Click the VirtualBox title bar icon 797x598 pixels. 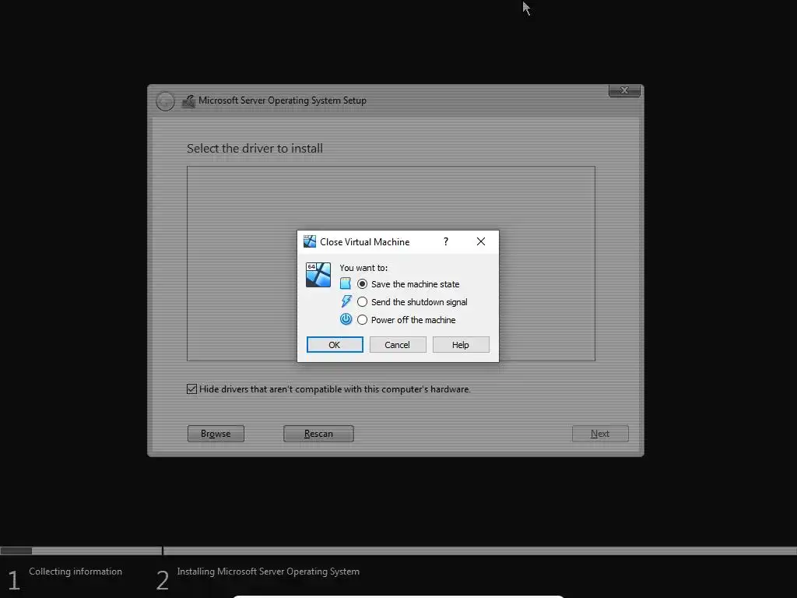point(310,241)
